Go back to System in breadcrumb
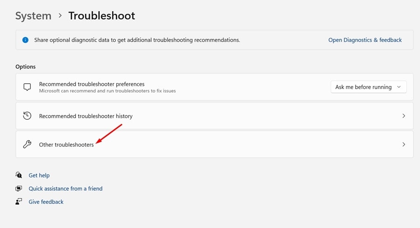Viewport: 420px width, 228px height. click(x=34, y=16)
